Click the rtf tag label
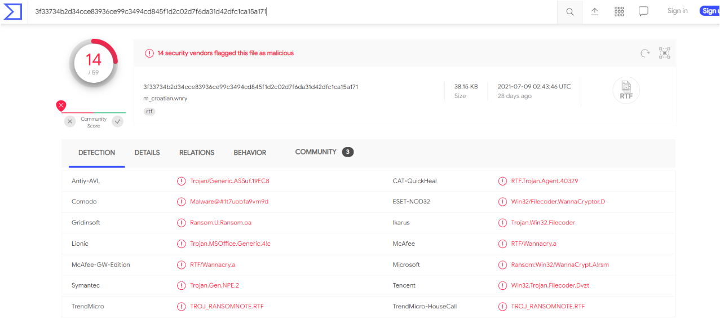Viewport: 720px width, 318px height. click(x=149, y=112)
